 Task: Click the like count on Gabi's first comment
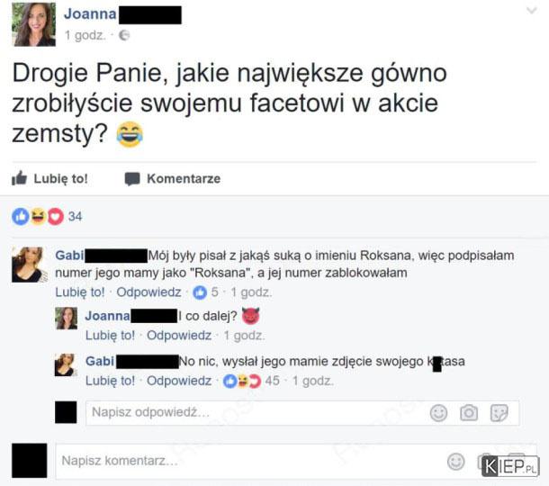[205, 292]
